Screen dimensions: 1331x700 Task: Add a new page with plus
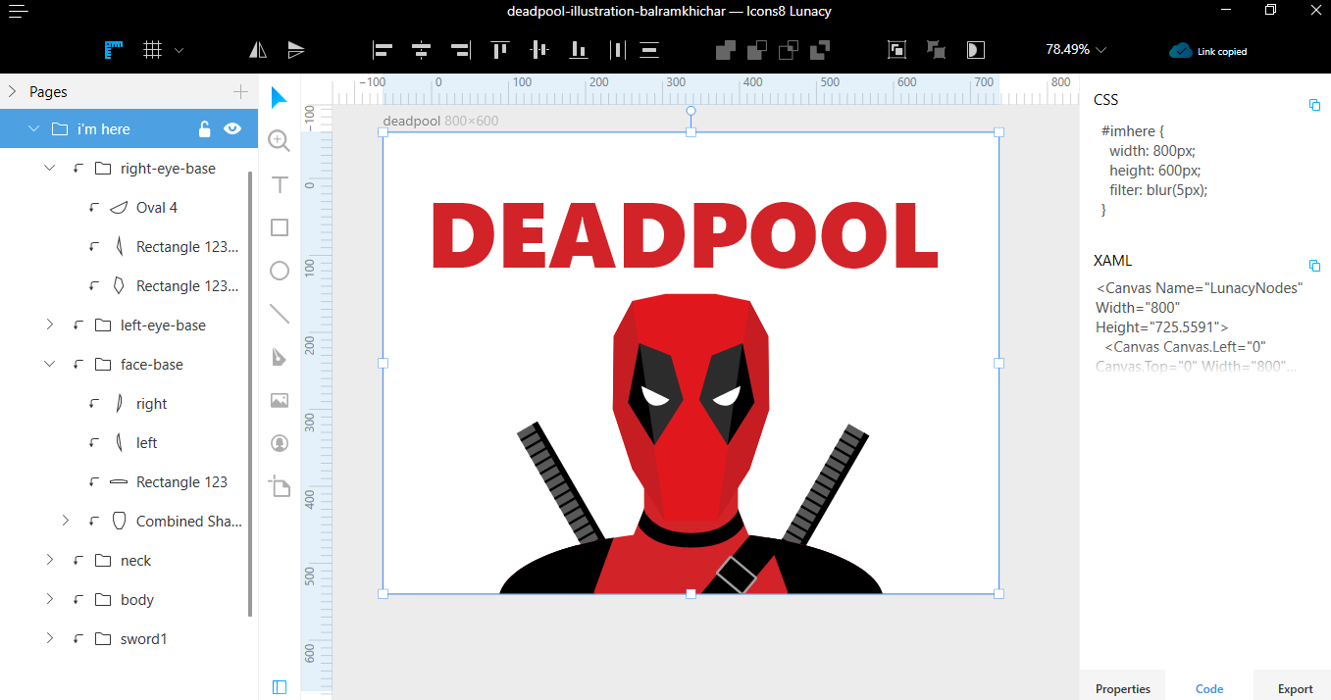point(240,91)
